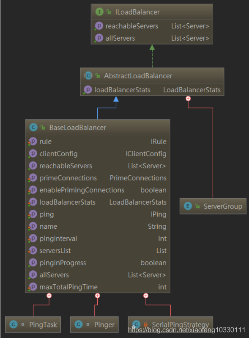
Task: Click the private lock icon on SerialPingStrategy
Action: (x=146, y=324)
